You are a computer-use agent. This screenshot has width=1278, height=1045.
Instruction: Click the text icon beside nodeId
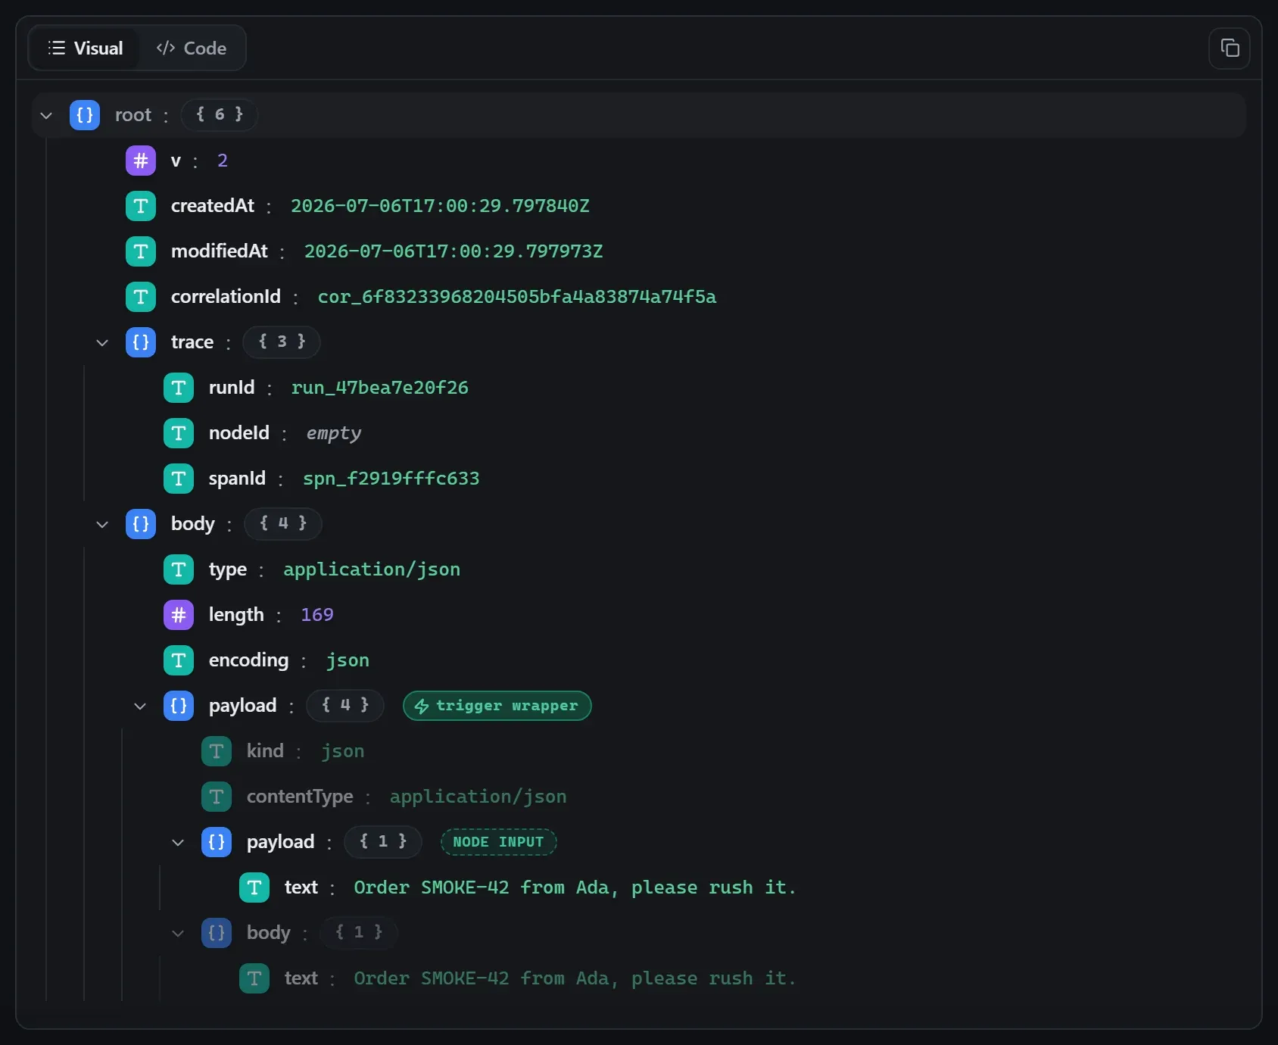179,433
